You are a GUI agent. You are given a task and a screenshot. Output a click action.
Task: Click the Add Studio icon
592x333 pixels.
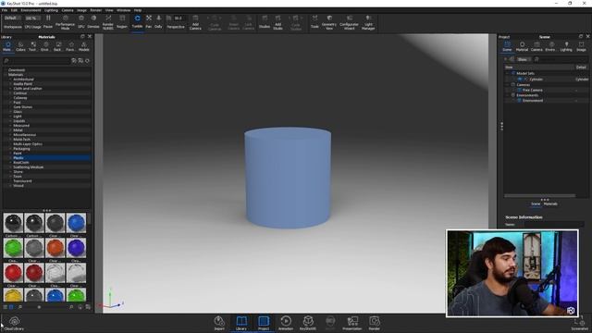277,22
